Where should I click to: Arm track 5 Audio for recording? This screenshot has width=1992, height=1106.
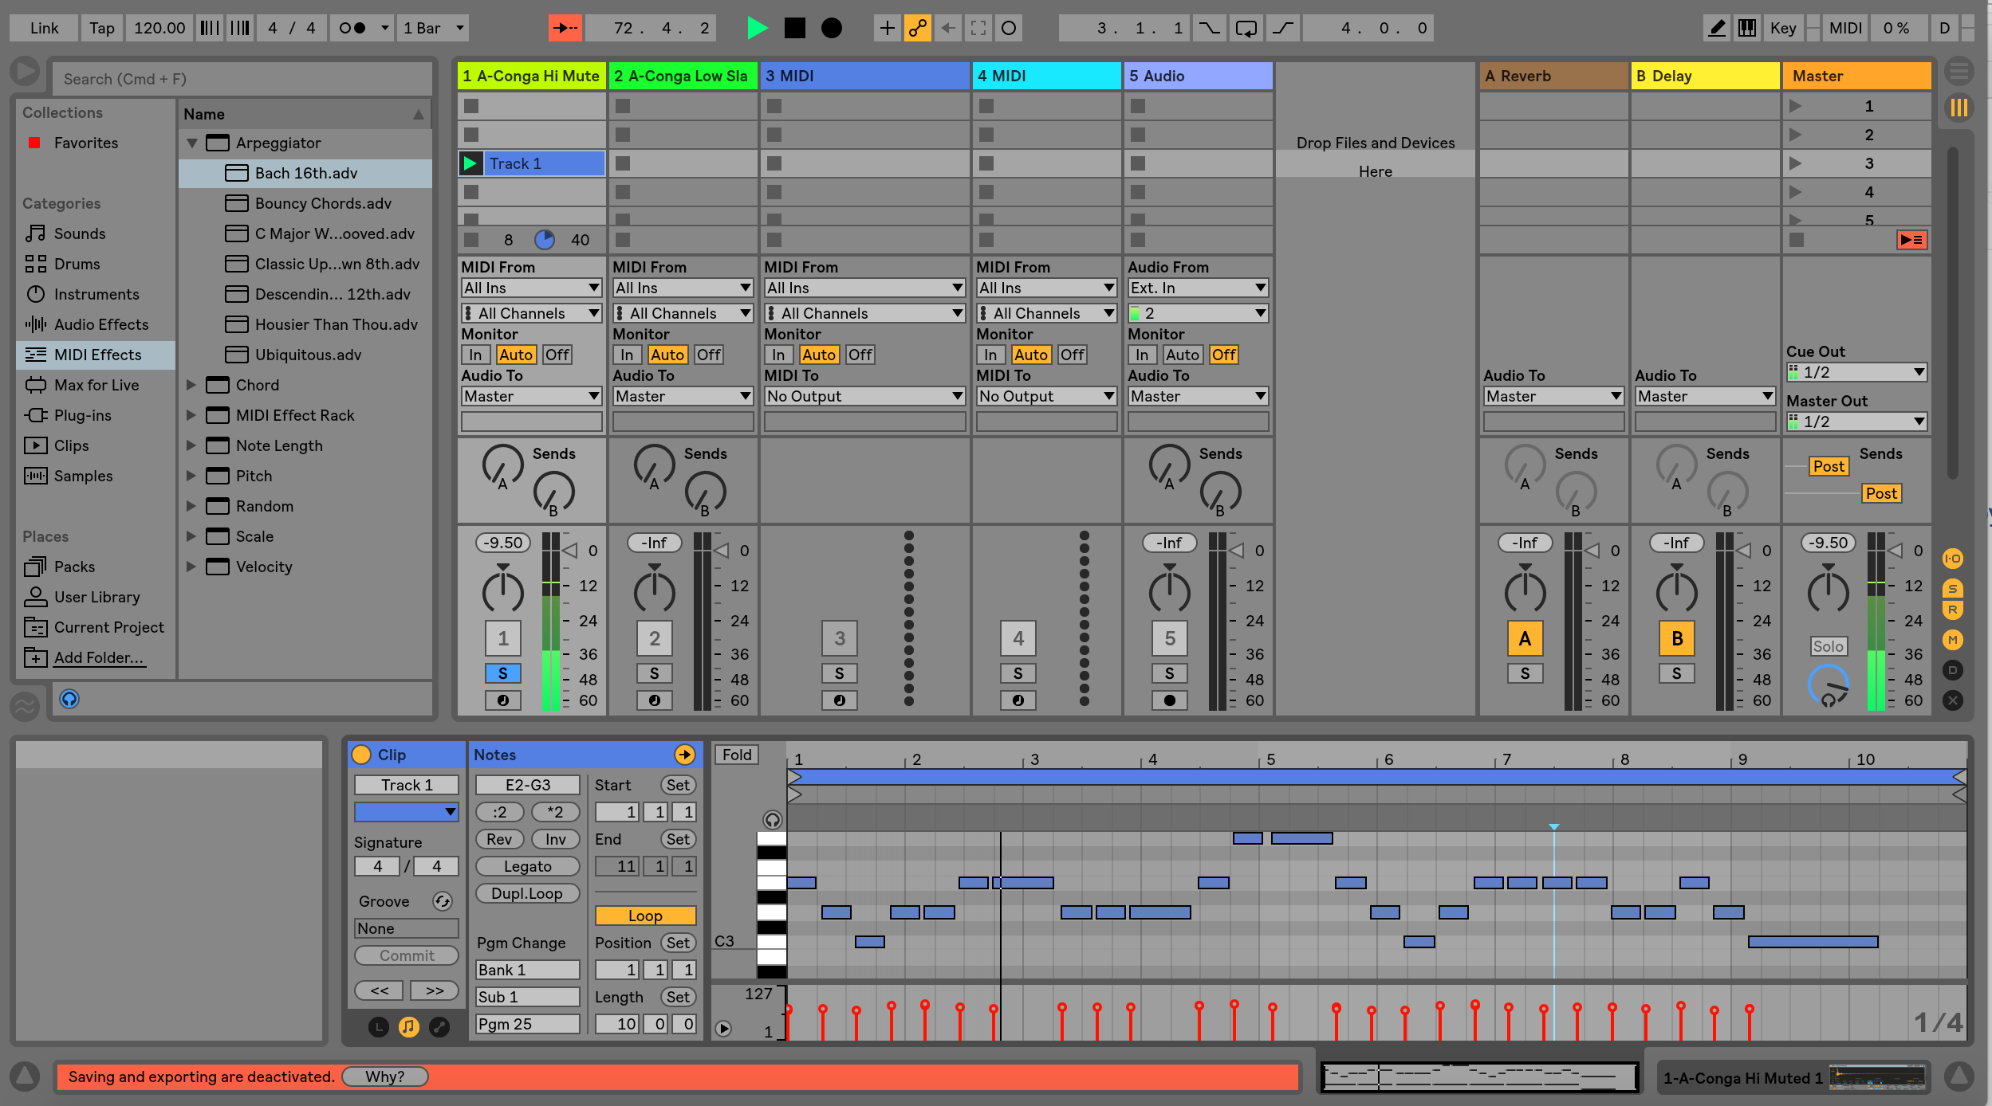(x=1169, y=700)
